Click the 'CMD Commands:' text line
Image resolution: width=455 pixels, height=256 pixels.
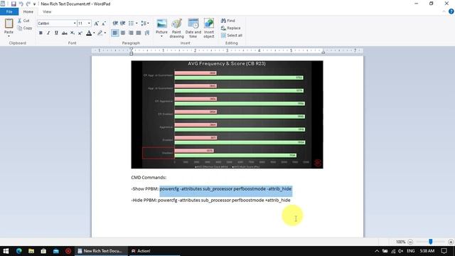149,177
